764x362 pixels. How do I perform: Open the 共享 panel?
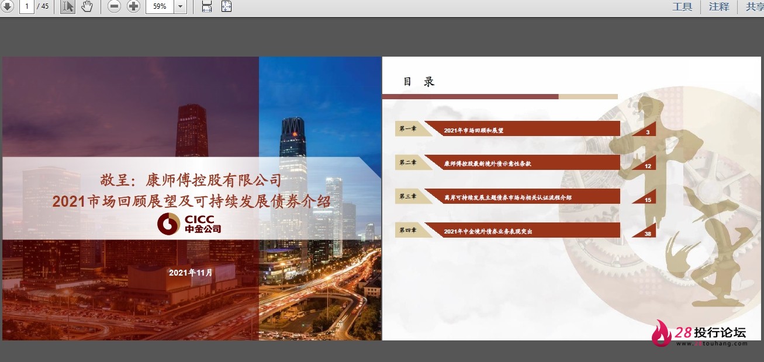click(x=755, y=6)
